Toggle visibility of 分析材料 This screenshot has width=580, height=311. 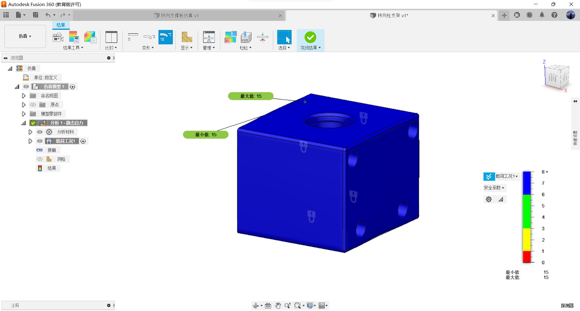coord(40,132)
